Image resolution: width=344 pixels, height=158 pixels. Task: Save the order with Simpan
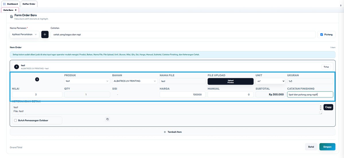click(x=327, y=147)
